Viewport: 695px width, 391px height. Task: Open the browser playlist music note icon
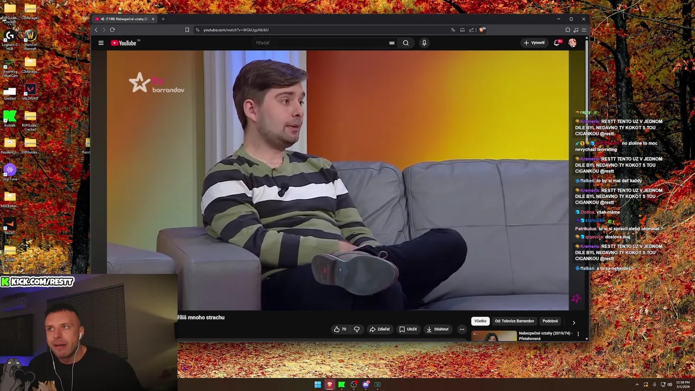coord(576,30)
